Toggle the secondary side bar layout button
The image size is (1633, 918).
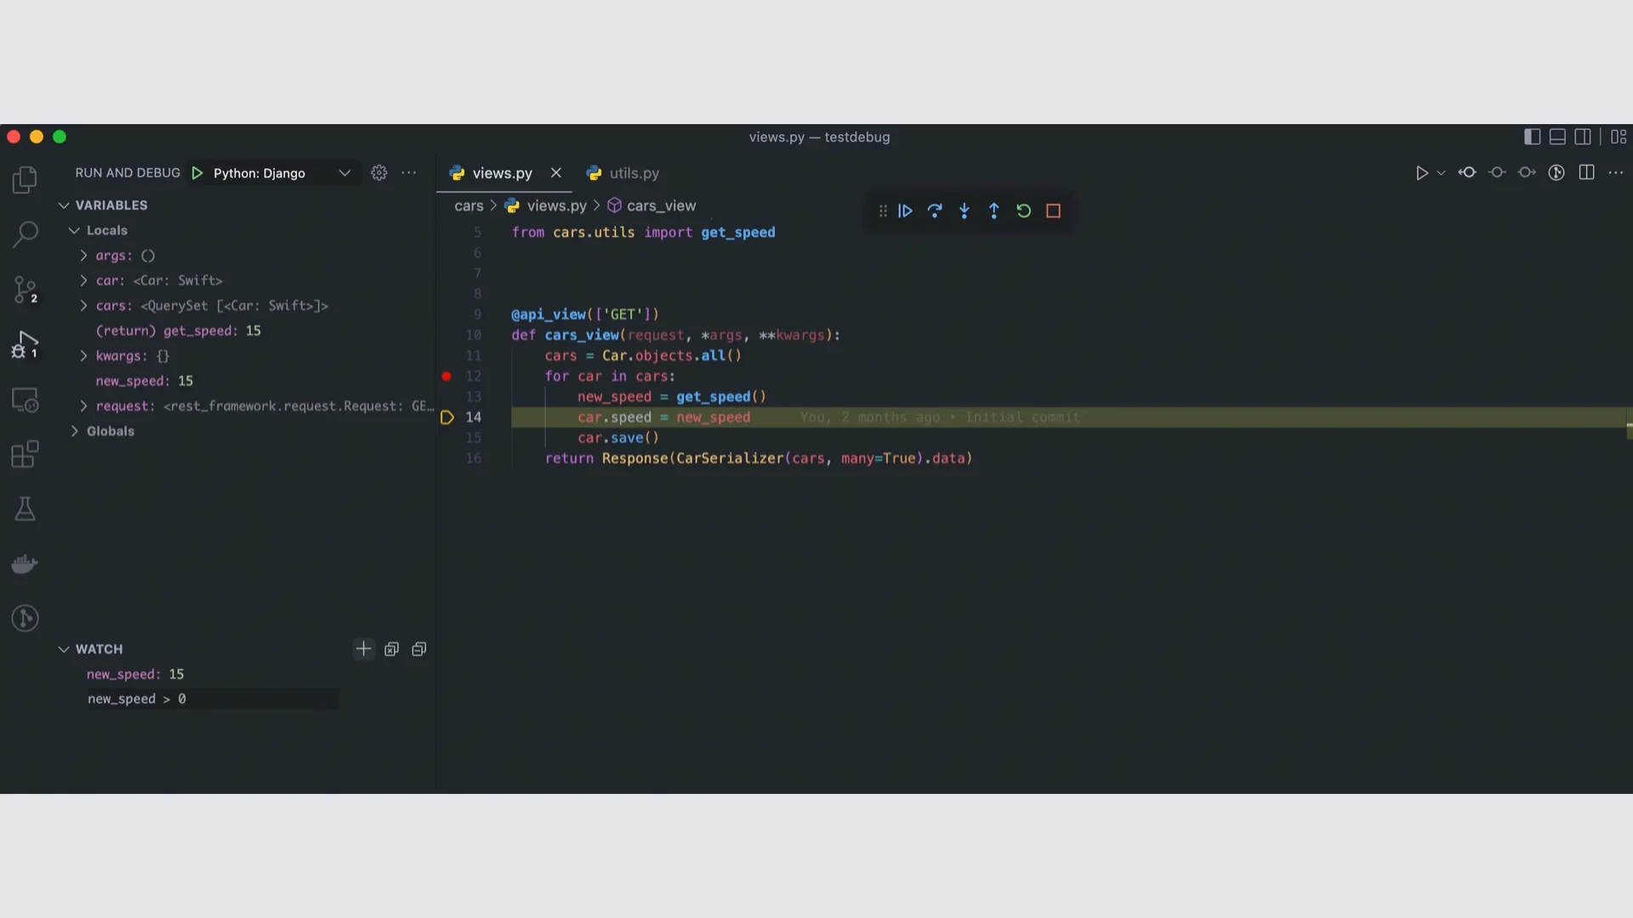click(1583, 137)
